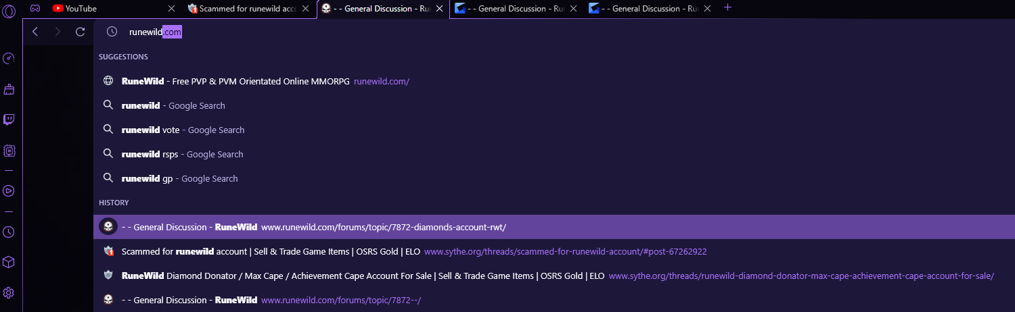Image resolution: width=1015 pixels, height=312 pixels.
Task: Open Settings gear in sidebar
Action: tap(9, 293)
